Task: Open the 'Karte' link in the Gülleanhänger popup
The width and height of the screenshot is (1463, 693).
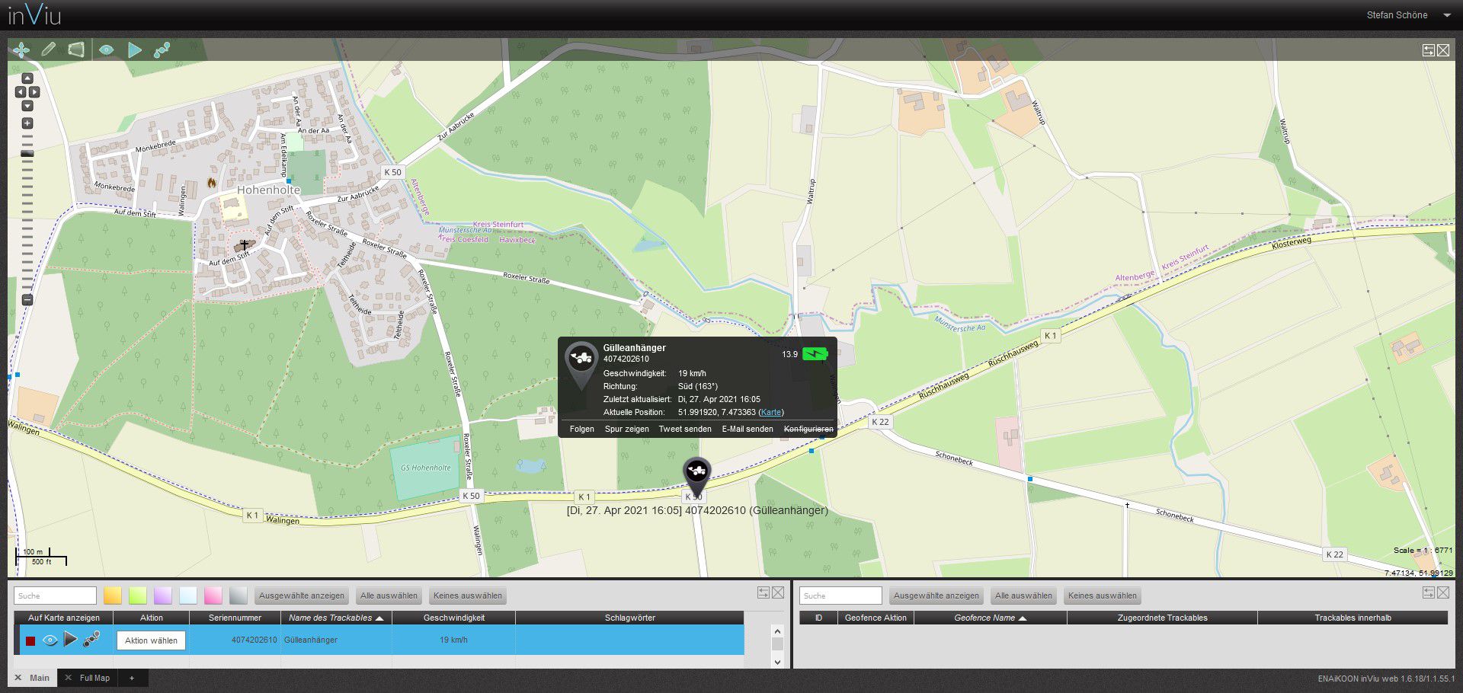Action: point(770,412)
